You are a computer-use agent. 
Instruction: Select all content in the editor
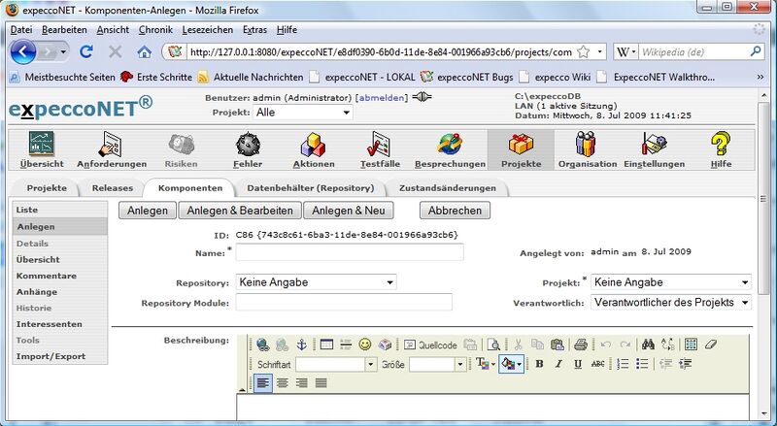pos(691,344)
